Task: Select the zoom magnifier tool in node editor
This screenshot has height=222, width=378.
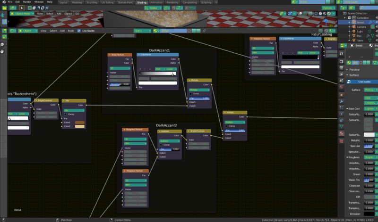Action: [x=2, y=44]
